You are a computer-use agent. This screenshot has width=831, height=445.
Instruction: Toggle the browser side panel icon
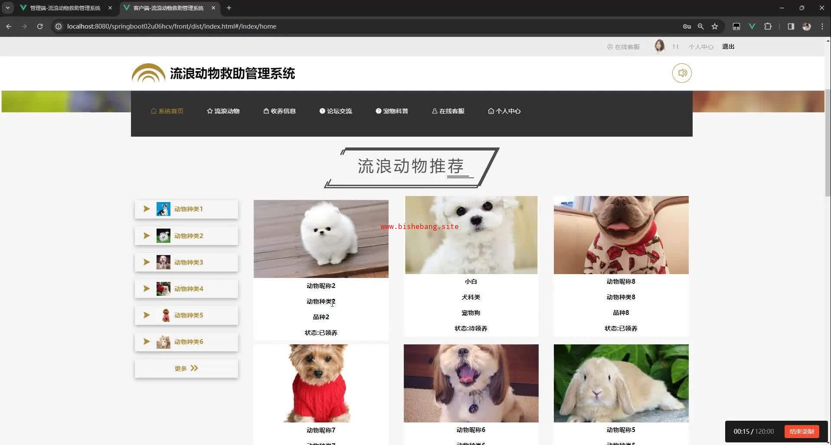(x=791, y=26)
